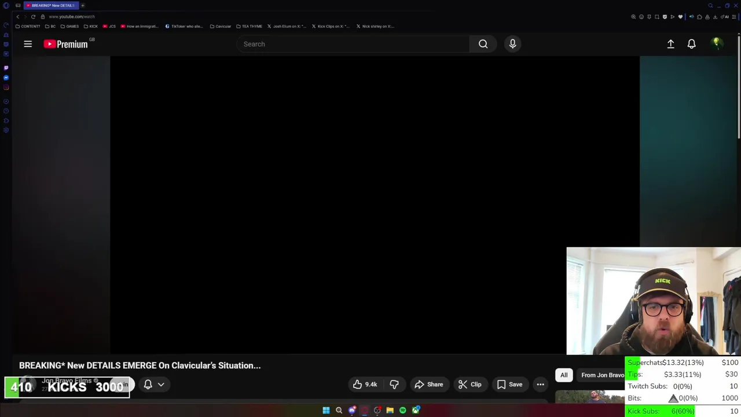Viewport: 741px width, 417px height.
Task: Click the page vertical scrollbar
Action: (739, 87)
